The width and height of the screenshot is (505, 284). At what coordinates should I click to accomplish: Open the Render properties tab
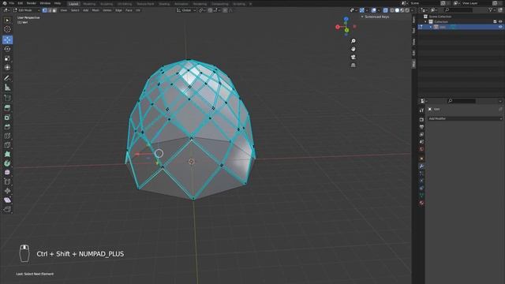421,119
